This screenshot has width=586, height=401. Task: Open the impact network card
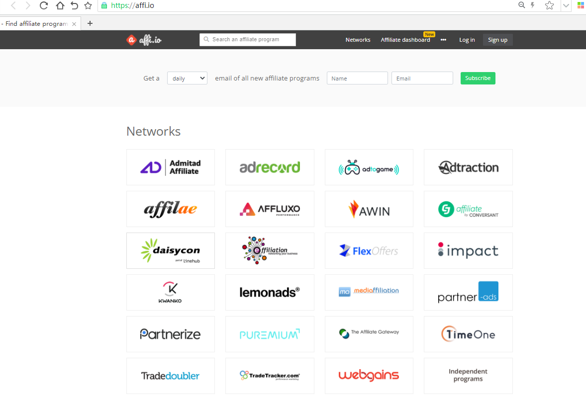468,250
